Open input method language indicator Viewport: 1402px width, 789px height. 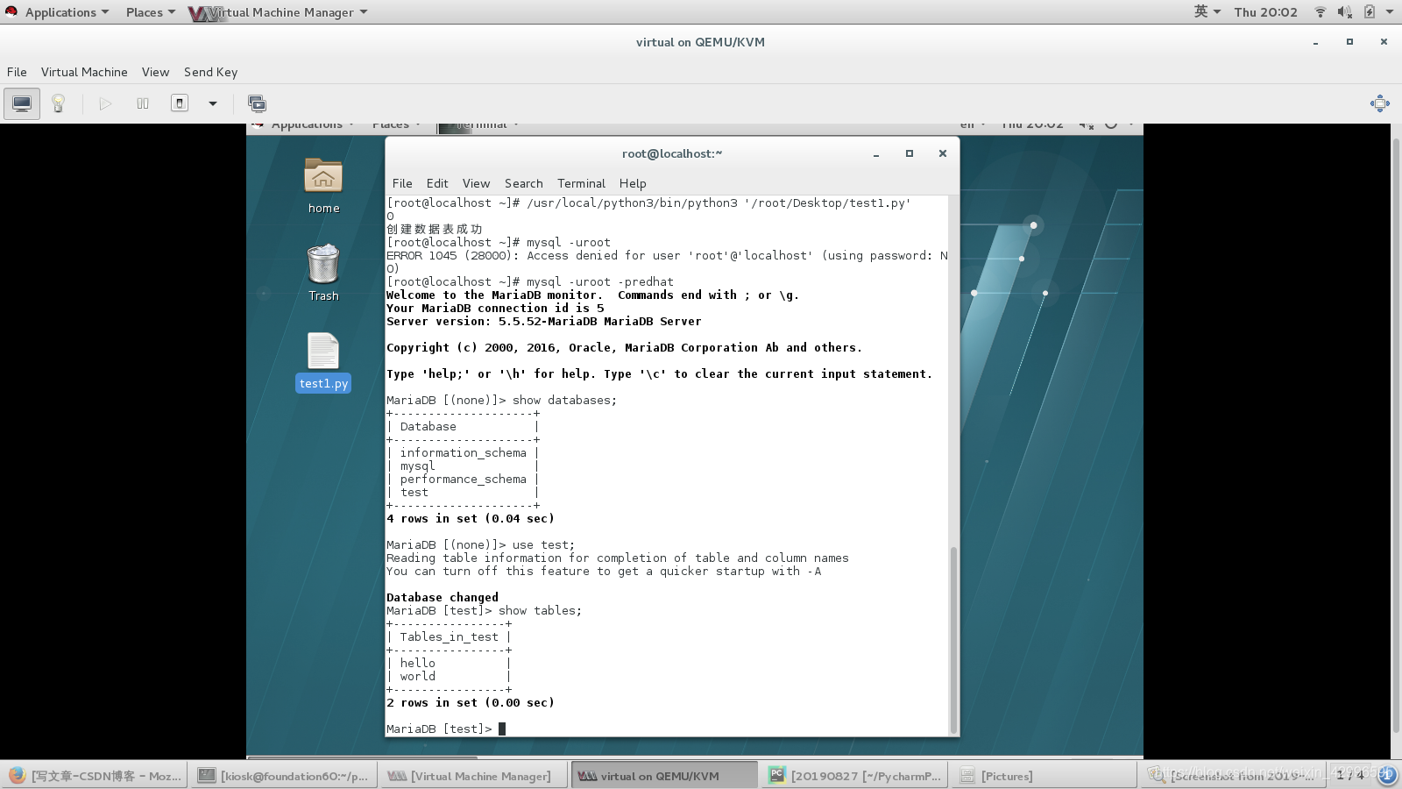pyautogui.click(x=1207, y=11)
